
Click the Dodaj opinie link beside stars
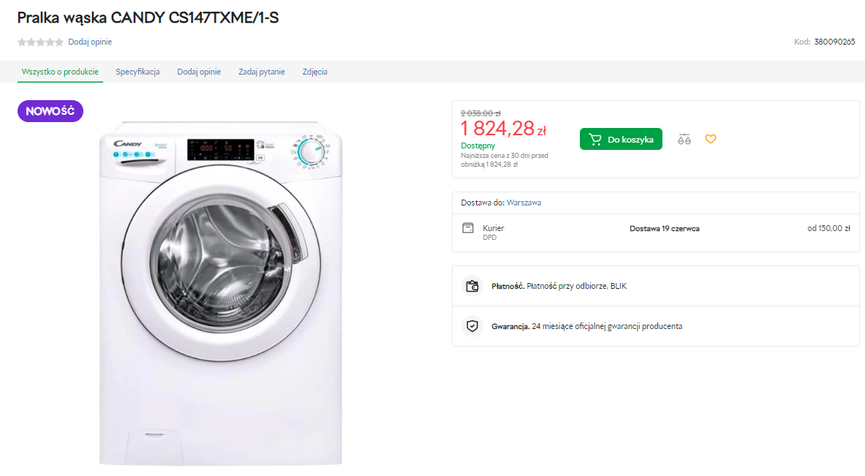pyautogui.click(x=90, y=42)
